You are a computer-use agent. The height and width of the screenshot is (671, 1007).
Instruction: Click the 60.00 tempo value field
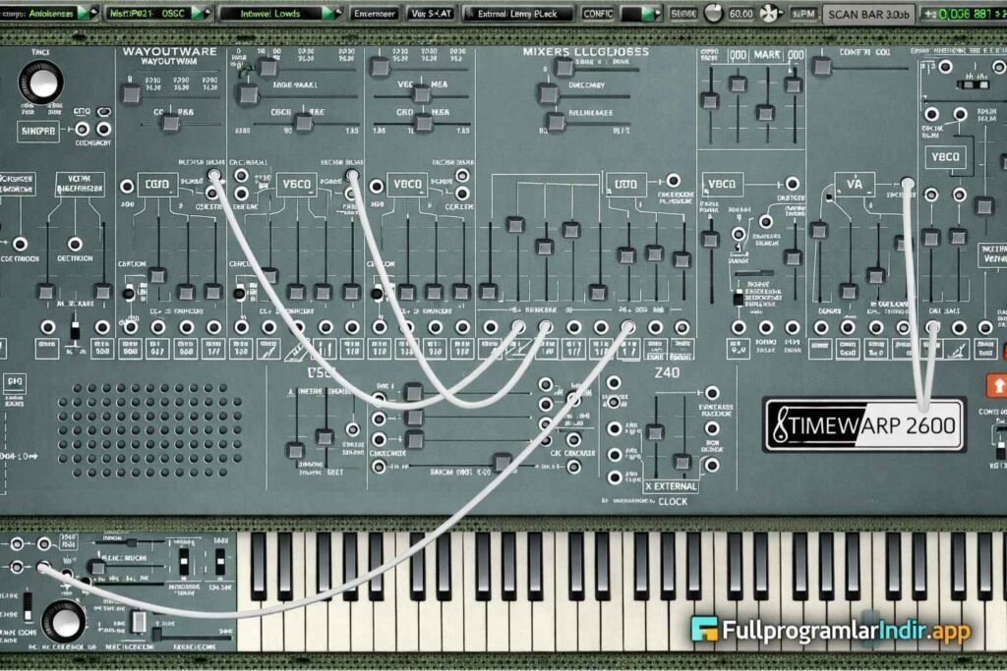[741, 15]
